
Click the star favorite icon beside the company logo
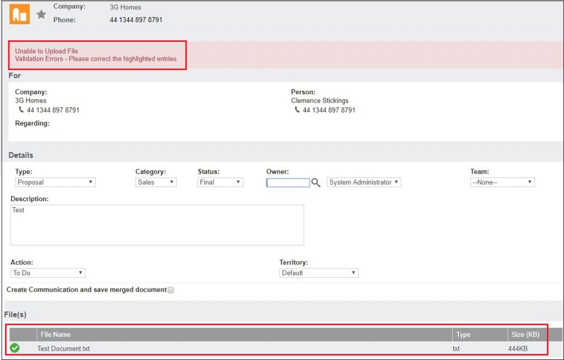pyautogui.click(x=41, y=14)
